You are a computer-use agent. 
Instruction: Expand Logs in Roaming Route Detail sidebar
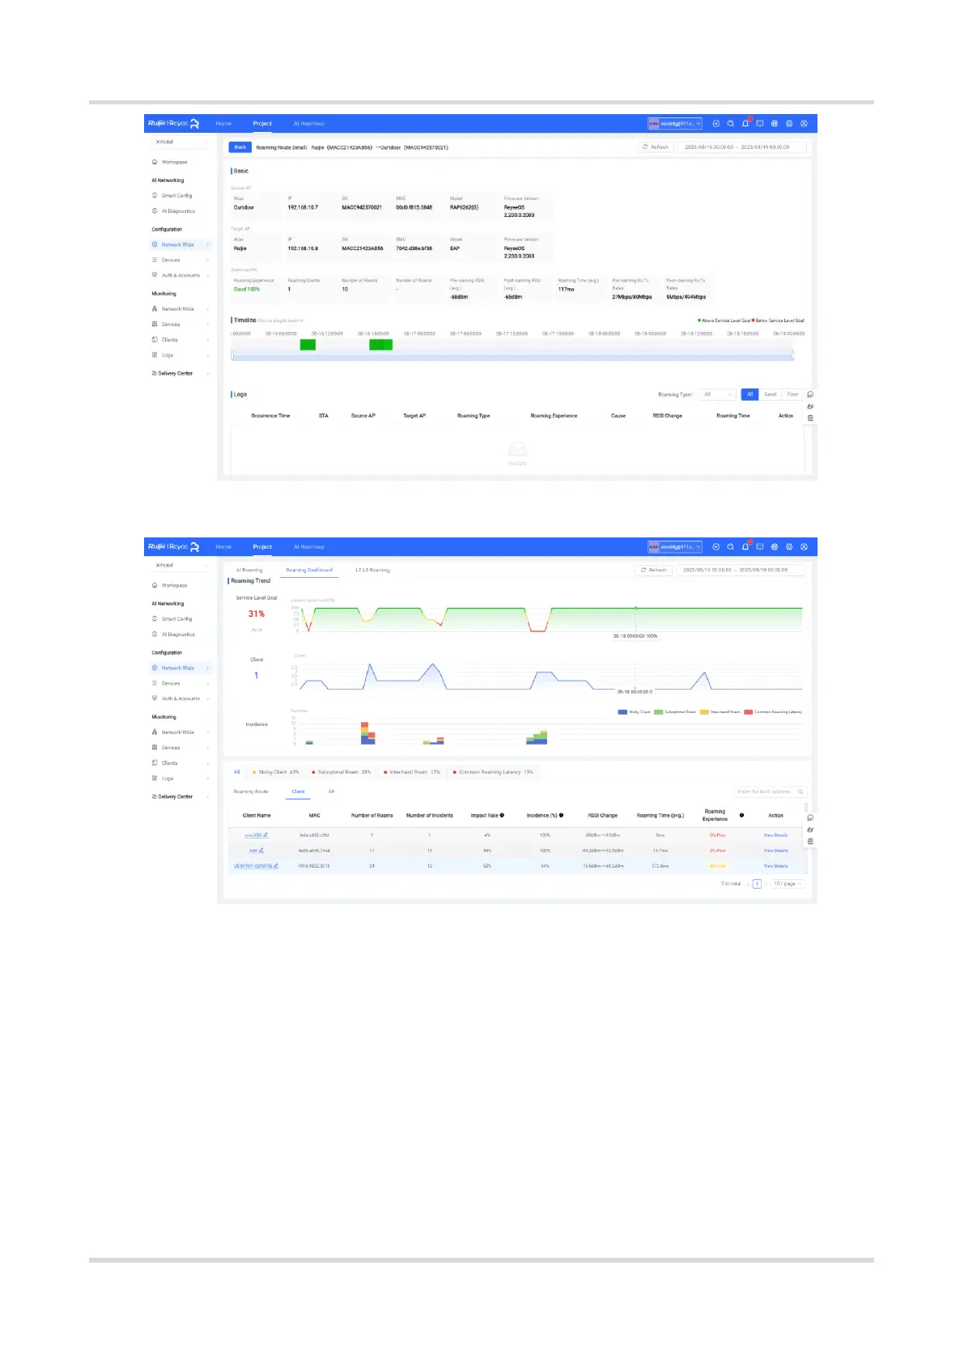pos(180,355)
